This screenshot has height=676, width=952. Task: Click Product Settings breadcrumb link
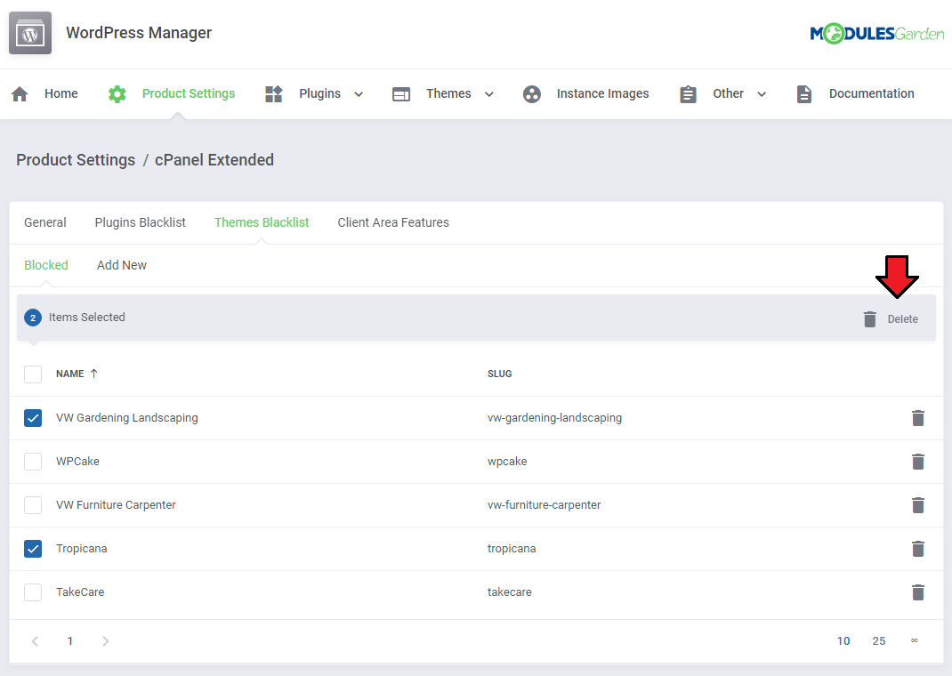coord(76,160)
